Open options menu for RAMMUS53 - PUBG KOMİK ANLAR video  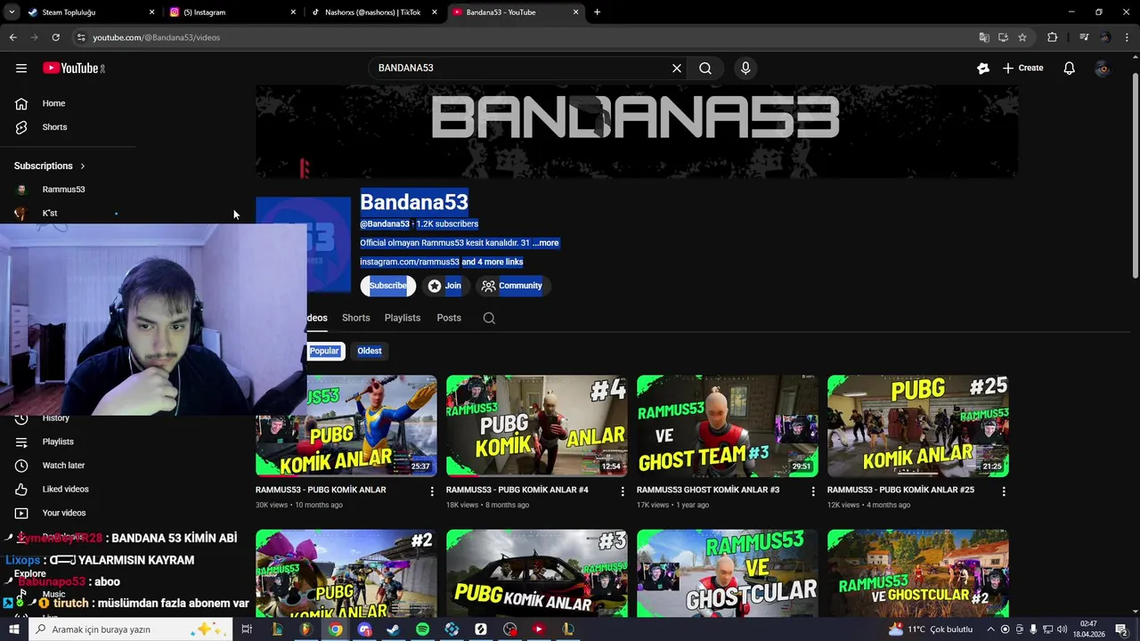pyautogui.click(x=432, y=491)
